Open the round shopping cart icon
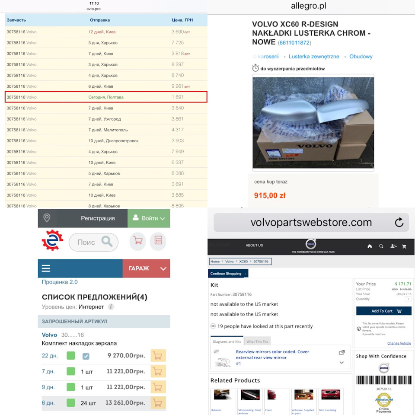The image size is (415, 415). pos(137,241)
